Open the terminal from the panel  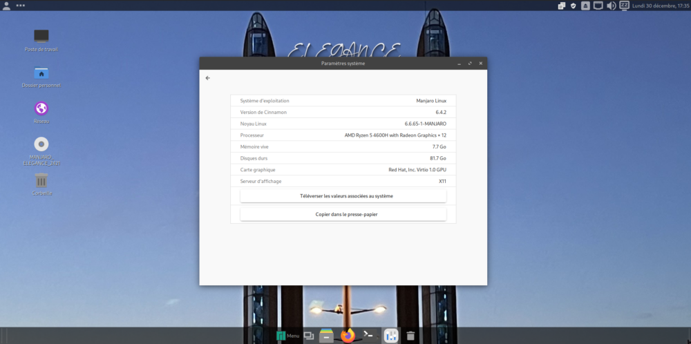(x=369, y=336)
